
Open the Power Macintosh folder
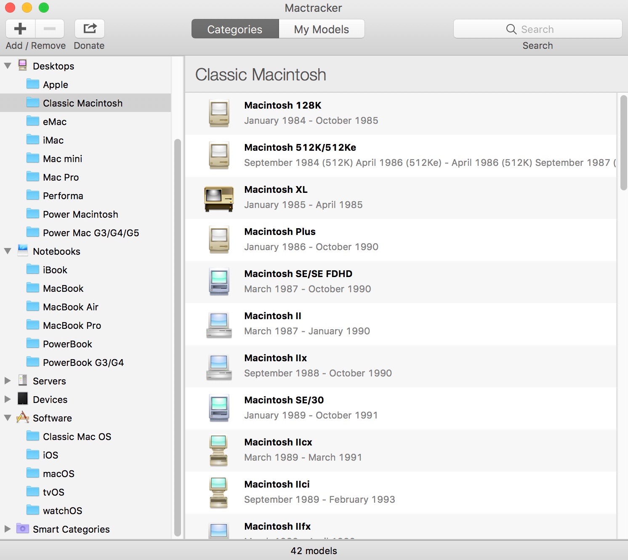85,214
